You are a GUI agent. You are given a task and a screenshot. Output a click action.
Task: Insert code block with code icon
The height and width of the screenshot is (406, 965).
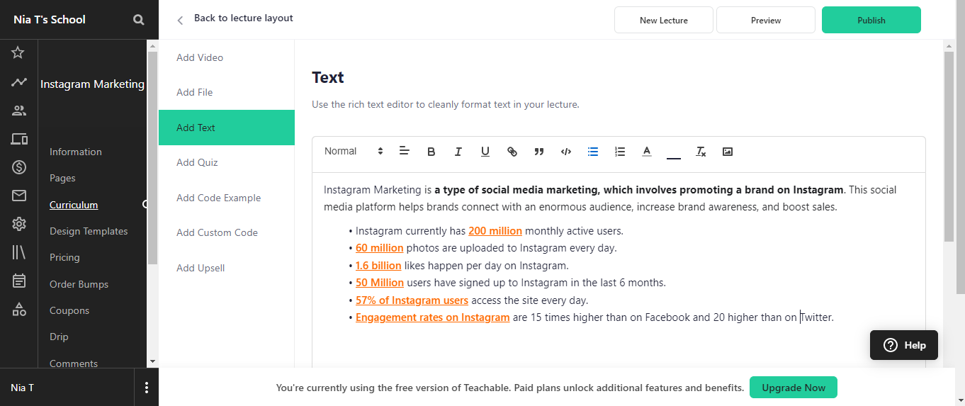pos(566,152)
